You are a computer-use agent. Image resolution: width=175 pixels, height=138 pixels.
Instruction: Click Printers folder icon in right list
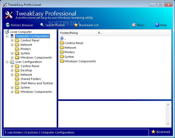[x=62, y=52]
